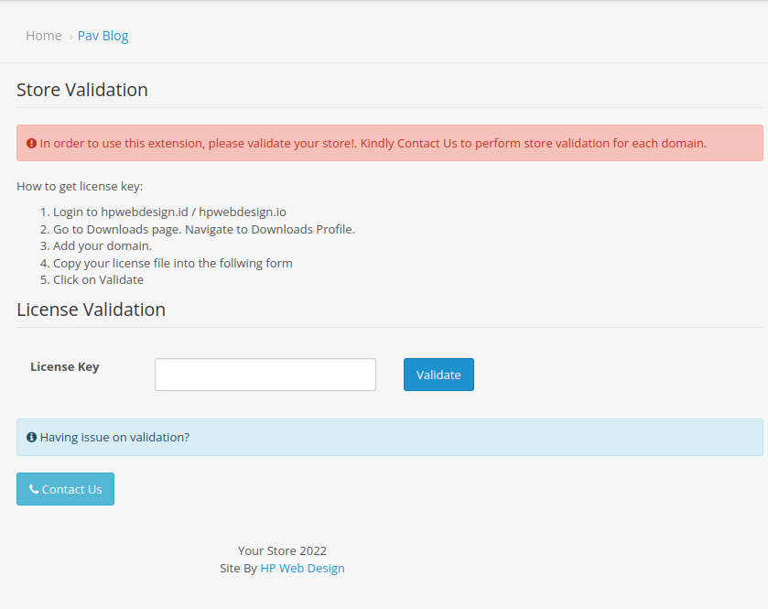Focus the License Key input field
The height and width of the screenshot is (609, 768).
click(x=265, y=375)
